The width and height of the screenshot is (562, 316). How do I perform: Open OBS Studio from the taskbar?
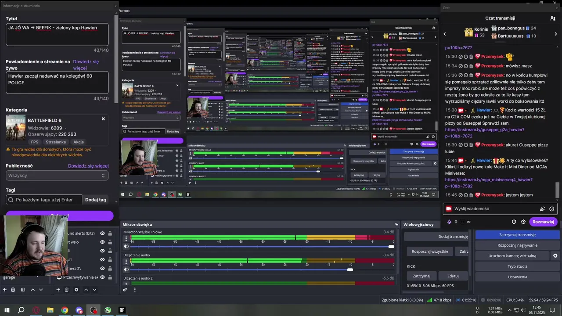tap(93, 310)
